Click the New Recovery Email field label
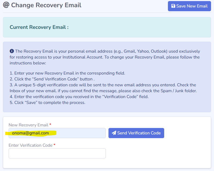Image resolution: width=214 pixels, height=171 pixels. coord(28,125)
